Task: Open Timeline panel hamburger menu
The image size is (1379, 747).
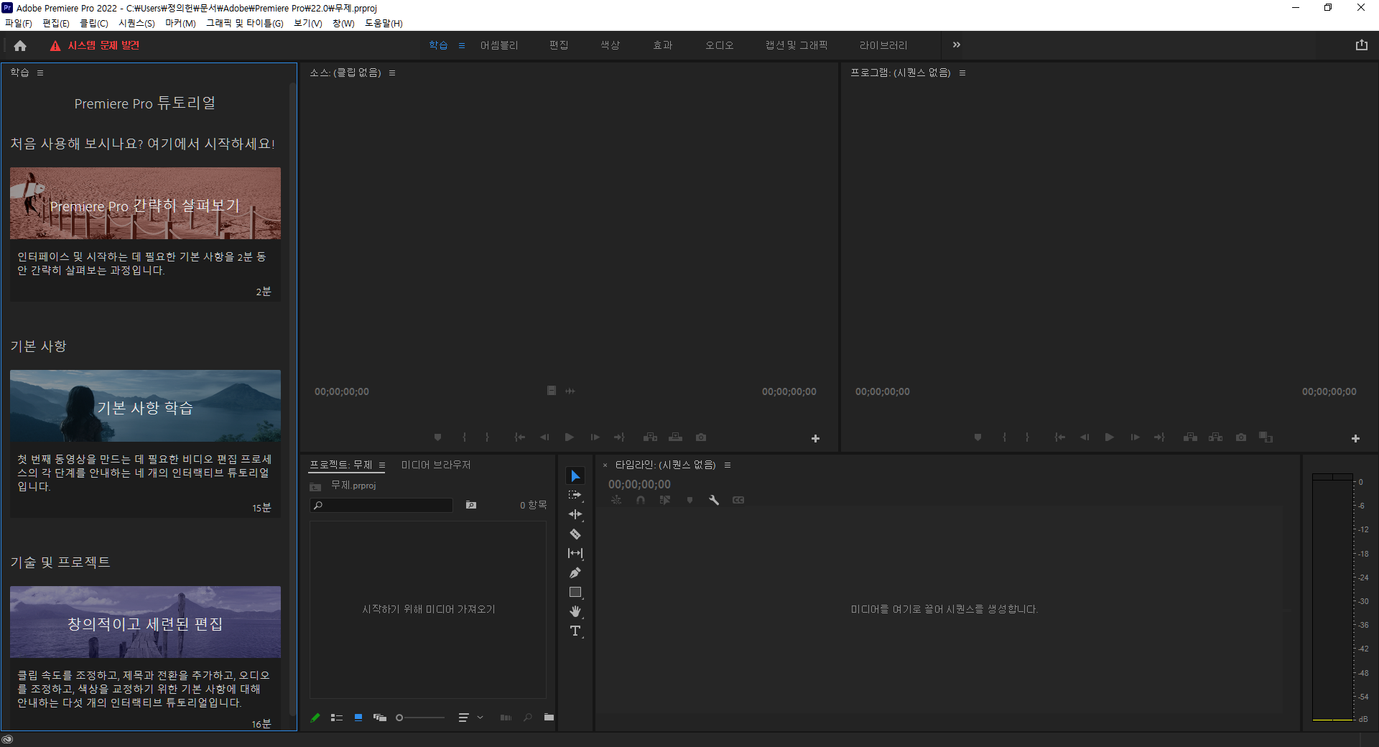Action: click(728, 465)
